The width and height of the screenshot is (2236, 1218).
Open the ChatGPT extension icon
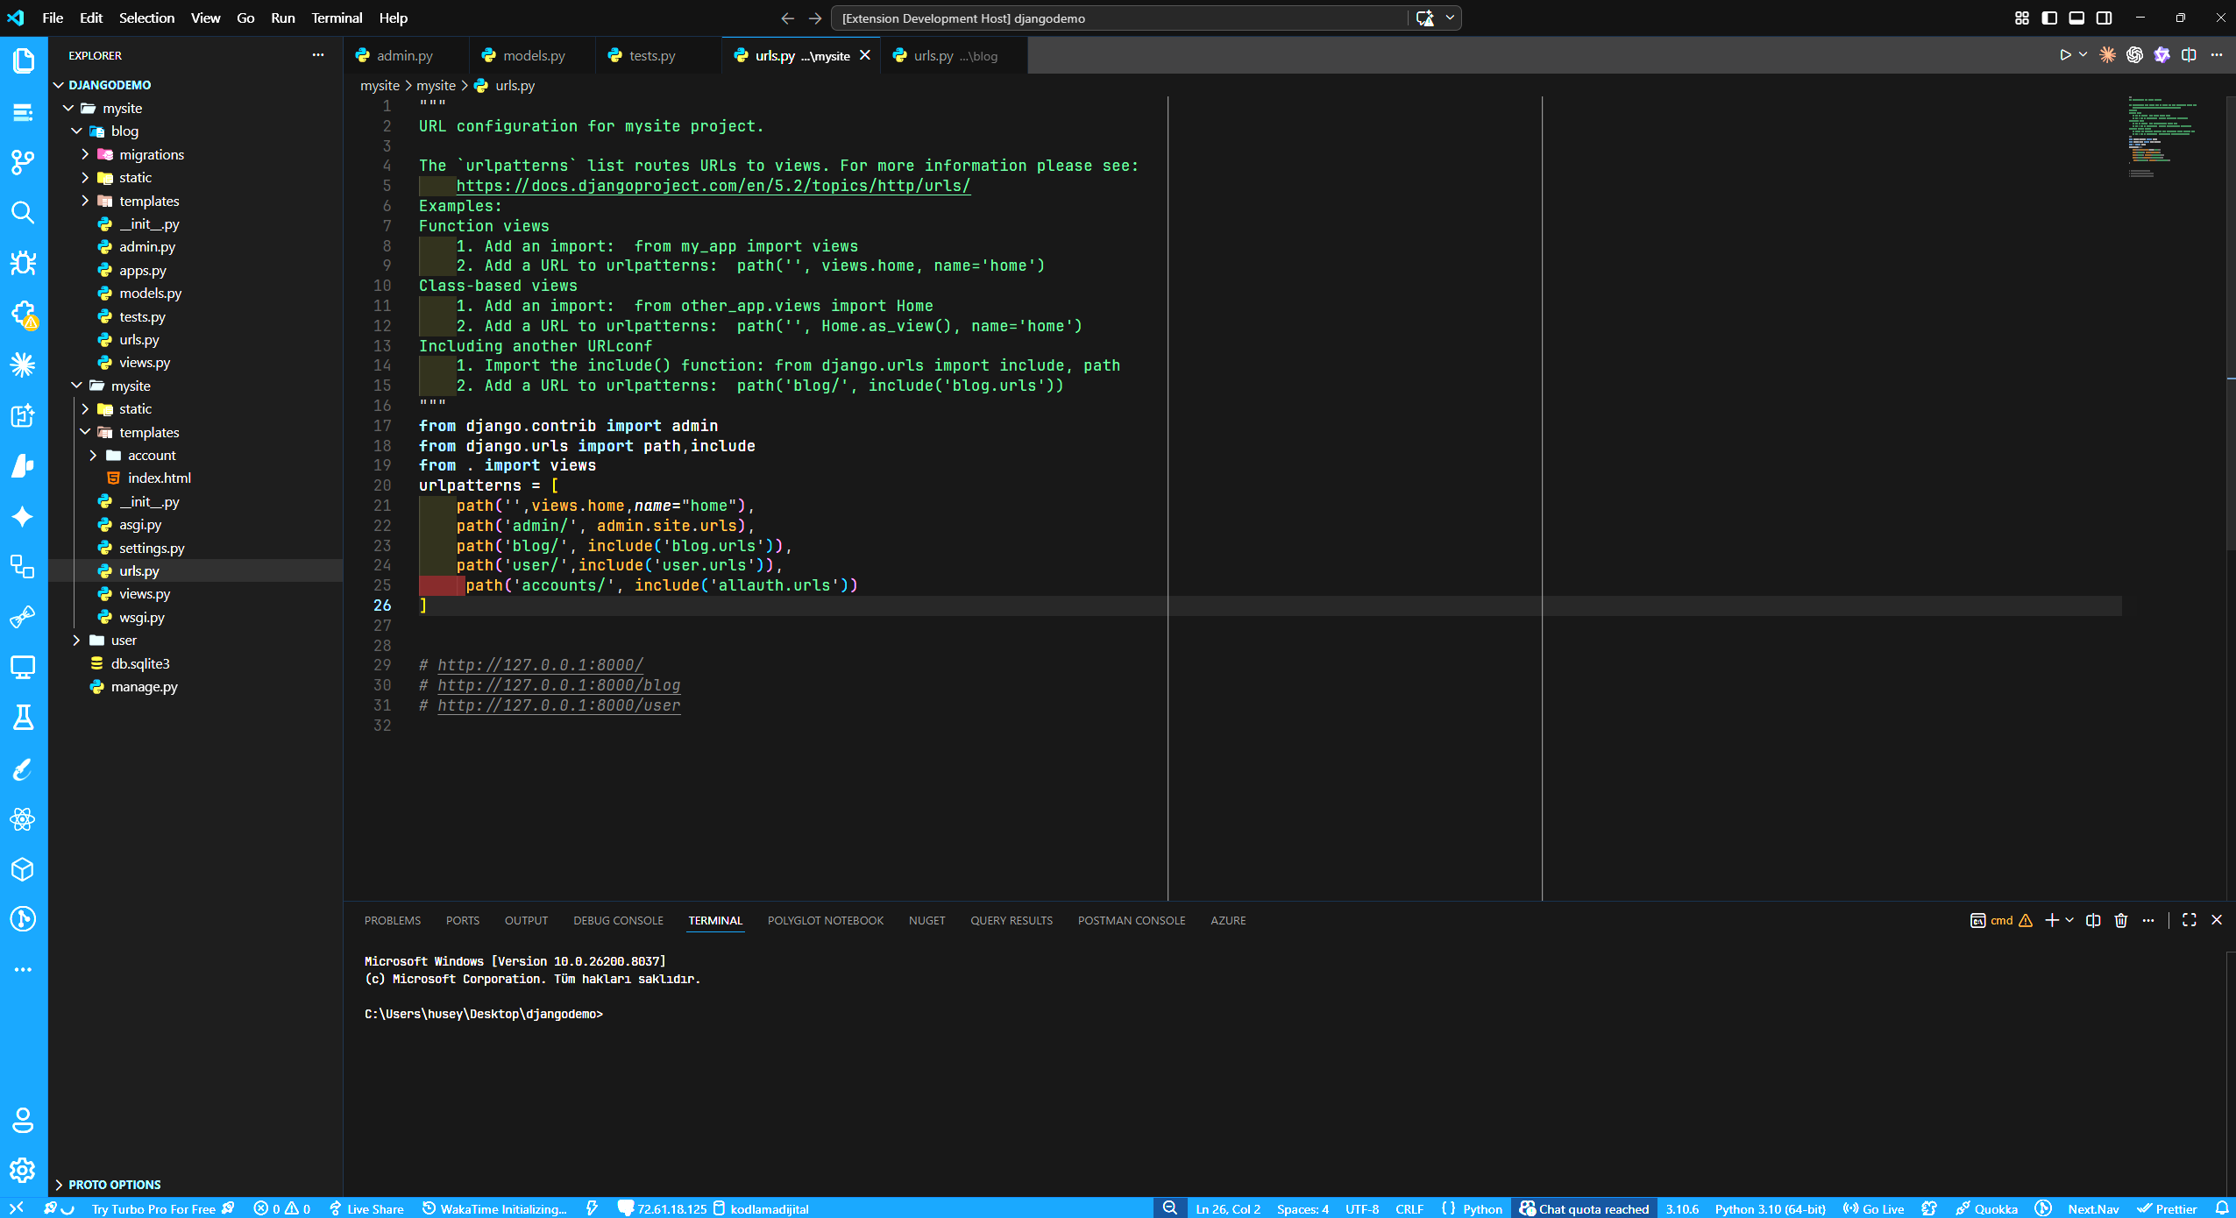pos(2134,54)
